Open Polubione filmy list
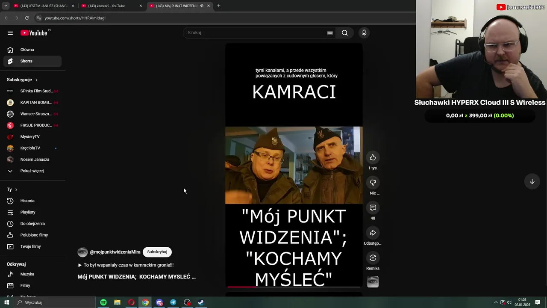Image resolution: width=547 pixels, height=308 pixels. pos(32,235)
